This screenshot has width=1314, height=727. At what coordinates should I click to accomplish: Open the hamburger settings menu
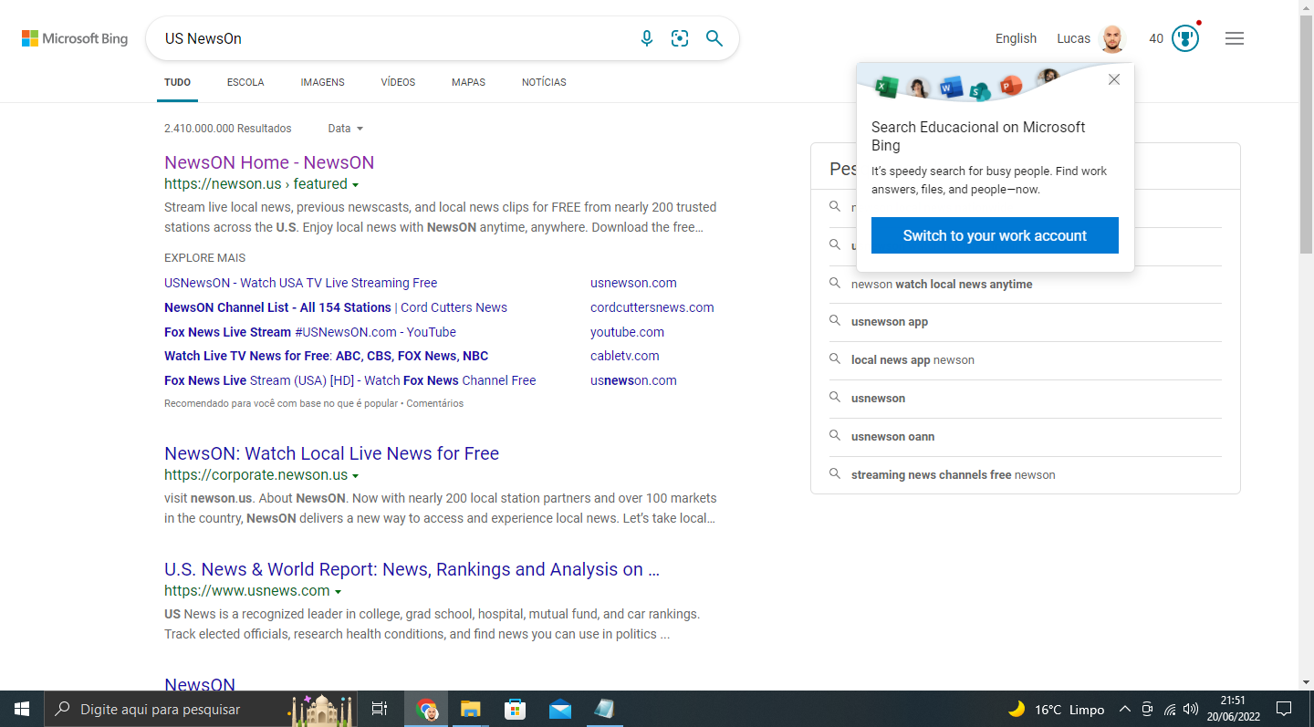1235,38
